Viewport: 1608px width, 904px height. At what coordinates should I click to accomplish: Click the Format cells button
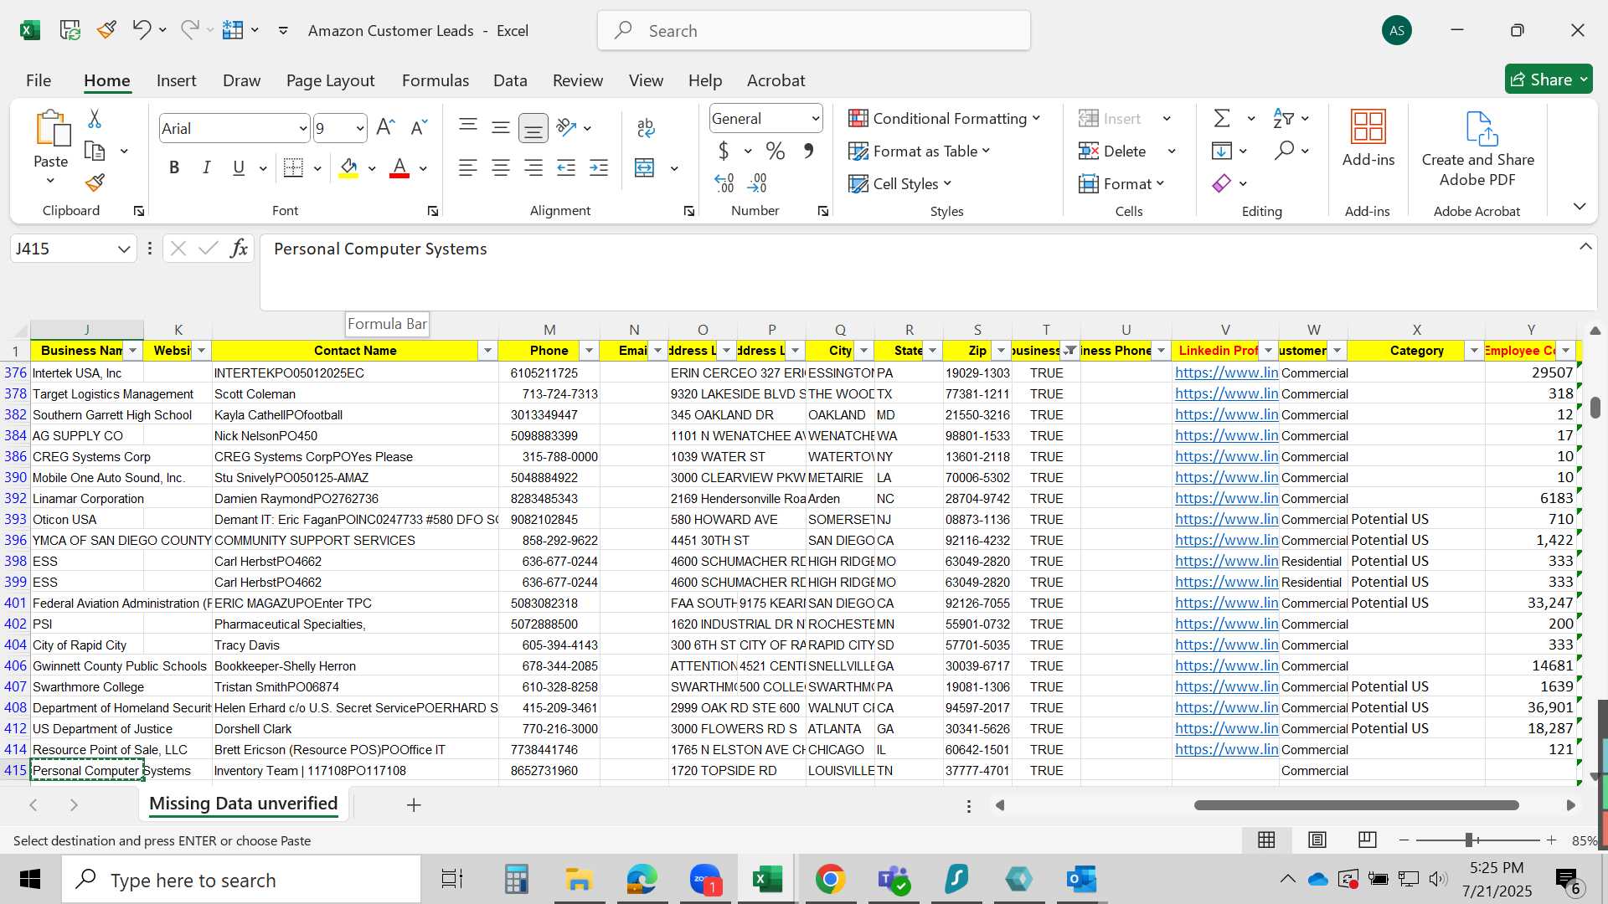[1121, 183]
